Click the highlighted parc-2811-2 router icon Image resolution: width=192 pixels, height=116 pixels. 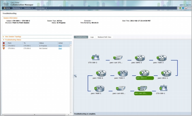click(x=144, y=73)
